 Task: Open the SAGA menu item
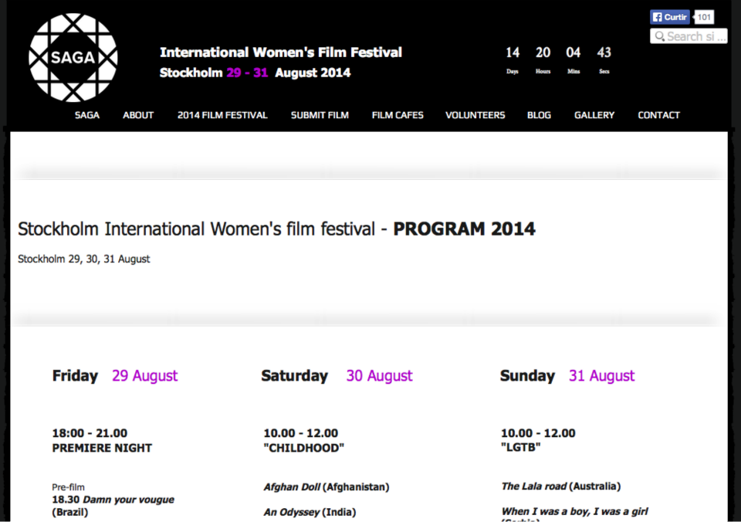87,115
